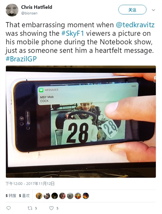162x214 pixels.
Task: Open the Chris Hatfield display name
Action: [36, 7]
